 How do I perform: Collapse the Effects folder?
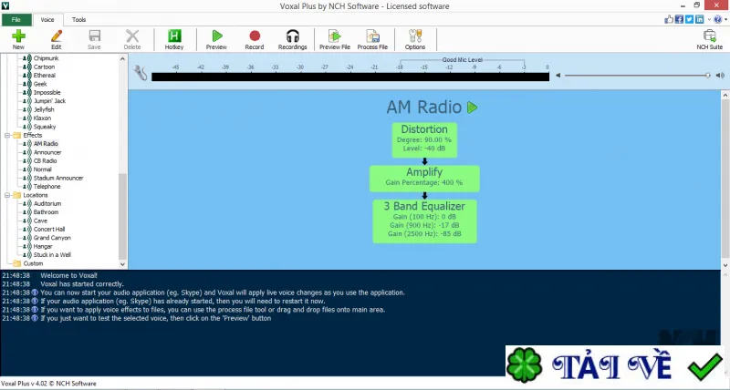point(7,135)
